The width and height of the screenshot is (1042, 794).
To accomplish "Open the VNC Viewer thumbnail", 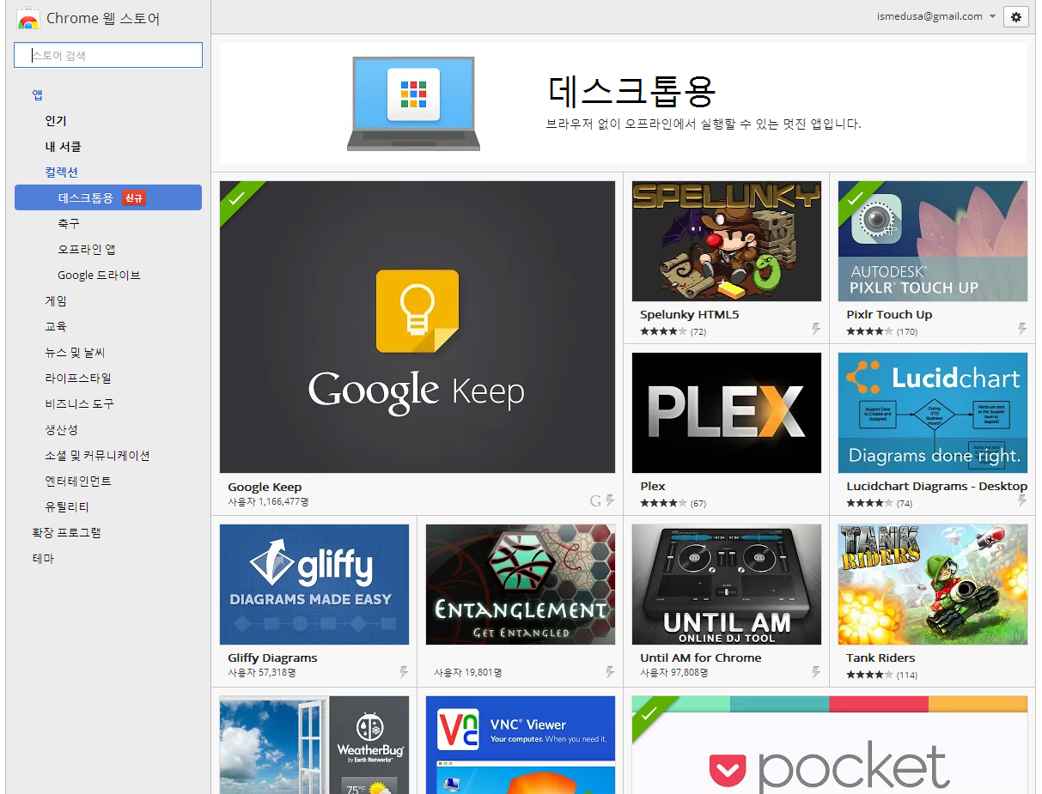I will click(x=521, y=744).
